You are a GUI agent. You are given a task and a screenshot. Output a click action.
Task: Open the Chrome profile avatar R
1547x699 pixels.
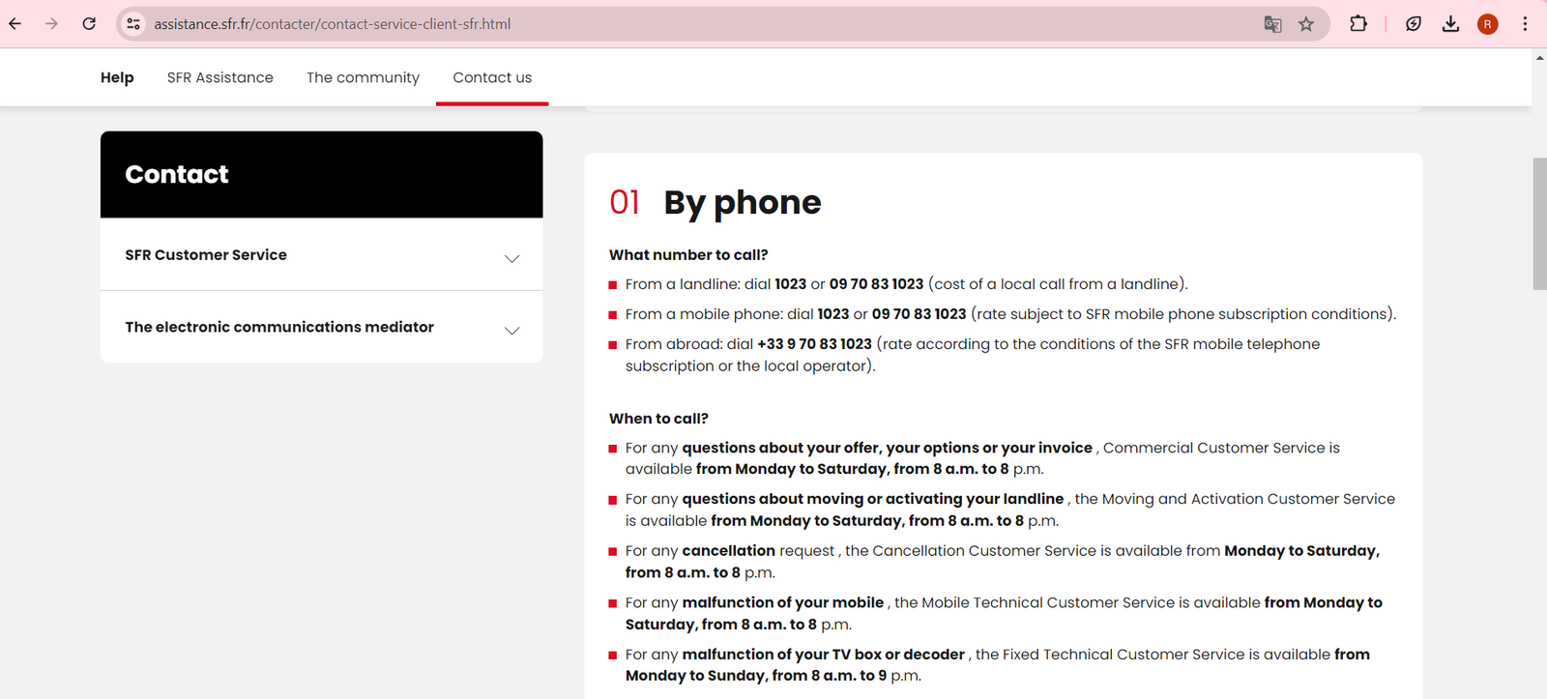(x=1488, y=24)
